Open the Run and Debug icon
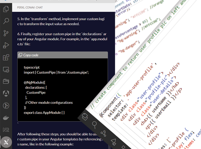Image resolution: width=201 pixels, height=149 pixels. click(x=6, y=46)
